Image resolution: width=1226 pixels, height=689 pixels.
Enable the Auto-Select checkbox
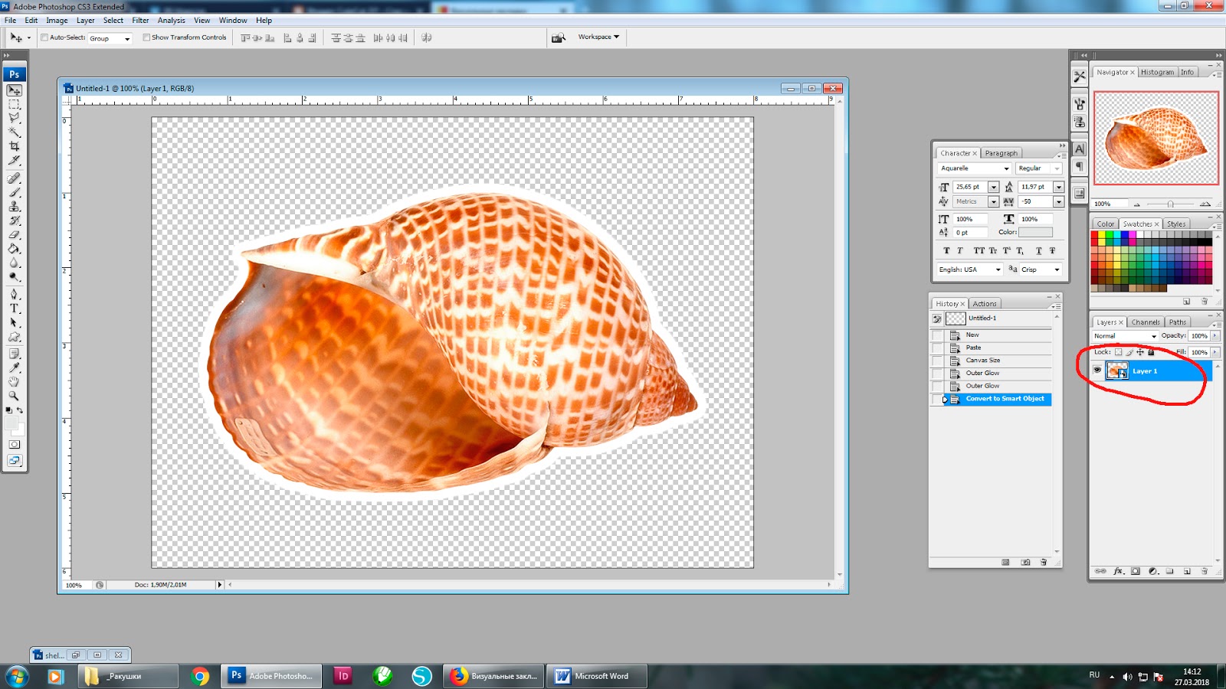44,38
